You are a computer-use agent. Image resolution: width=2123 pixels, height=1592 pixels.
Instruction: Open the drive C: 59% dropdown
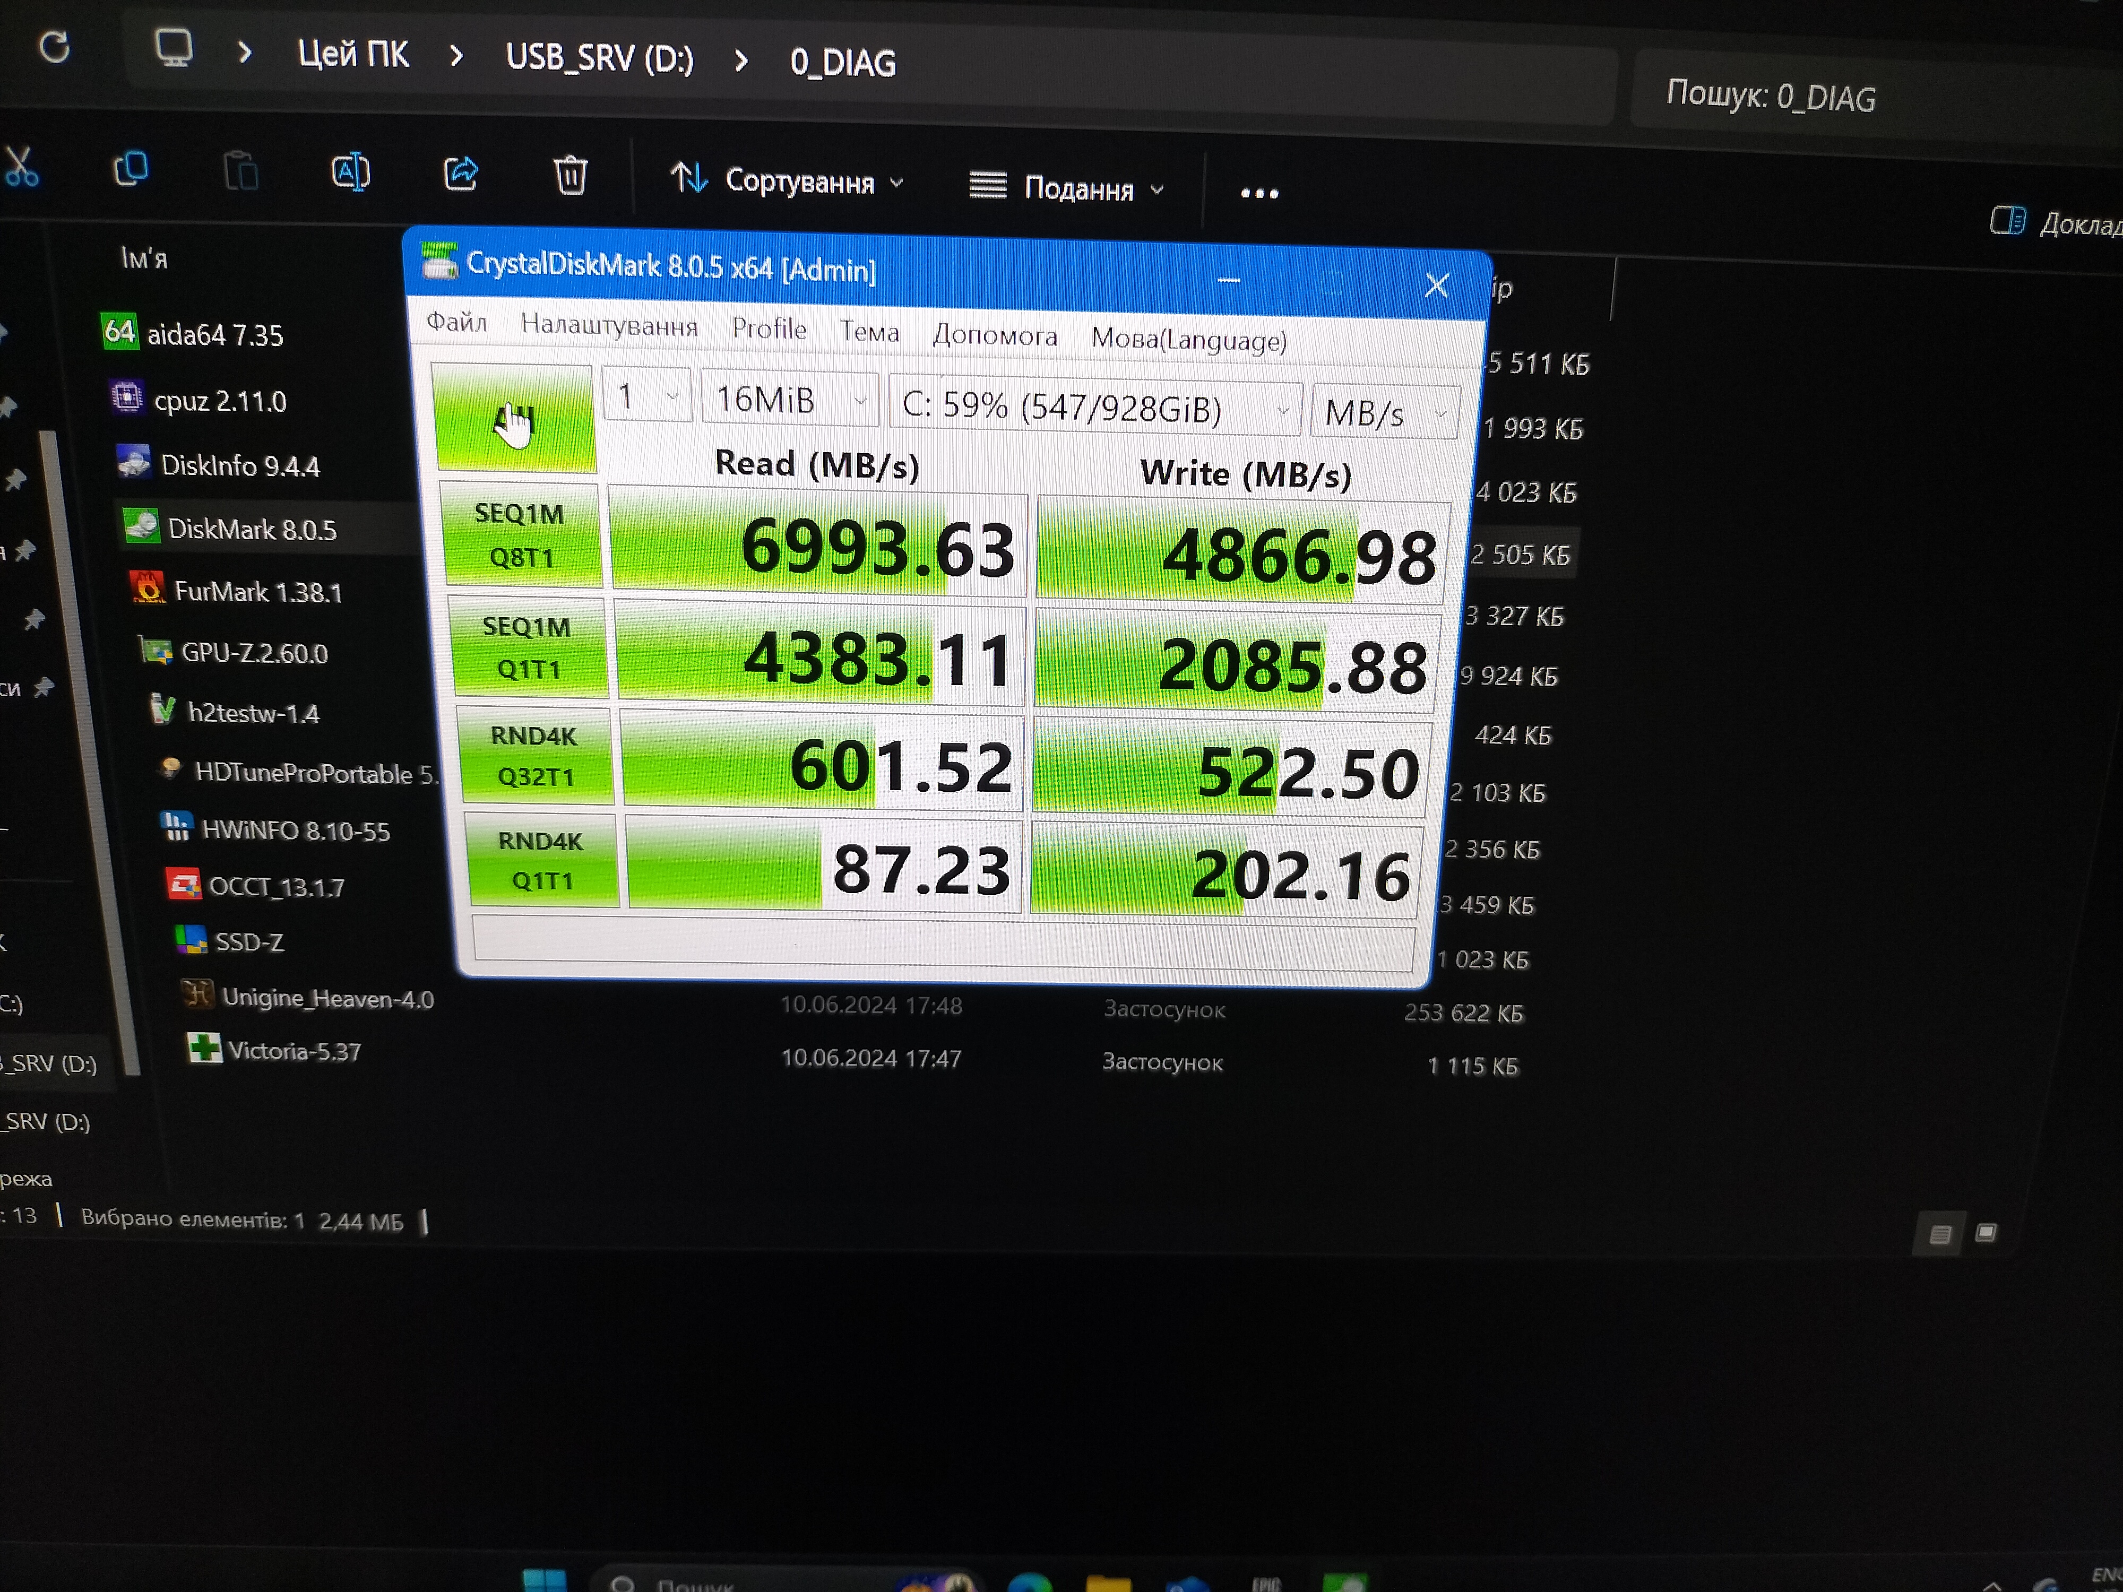pyautogui.click(x=1095, y=408)
